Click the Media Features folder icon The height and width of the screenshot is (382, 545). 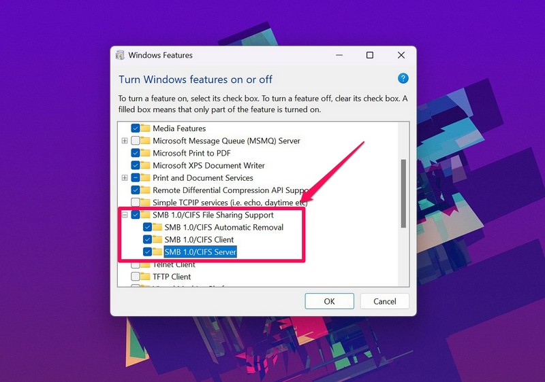click(x=146, y=128)
